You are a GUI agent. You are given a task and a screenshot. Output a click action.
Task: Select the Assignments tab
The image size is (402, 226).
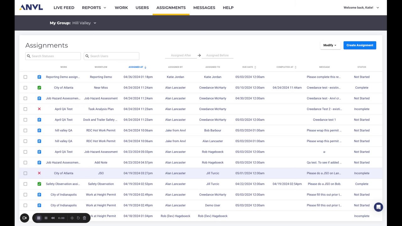point(171,8)
